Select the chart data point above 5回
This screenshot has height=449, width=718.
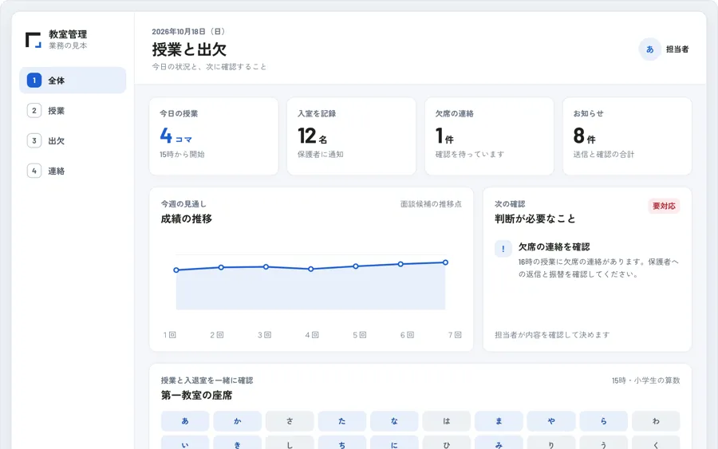coord(356,266)
